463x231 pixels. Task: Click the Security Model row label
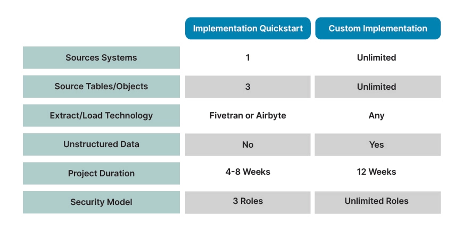click(101, 202)
